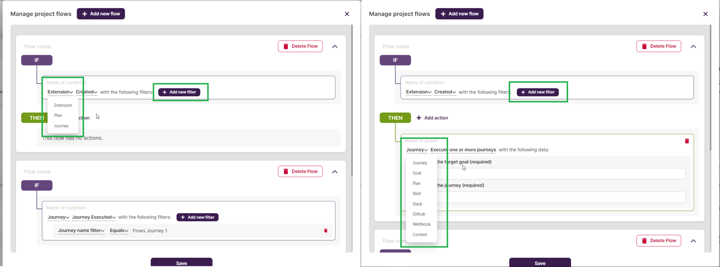Select Goal from the action type menu
The image size is (720, 267).
coord(417,173)
